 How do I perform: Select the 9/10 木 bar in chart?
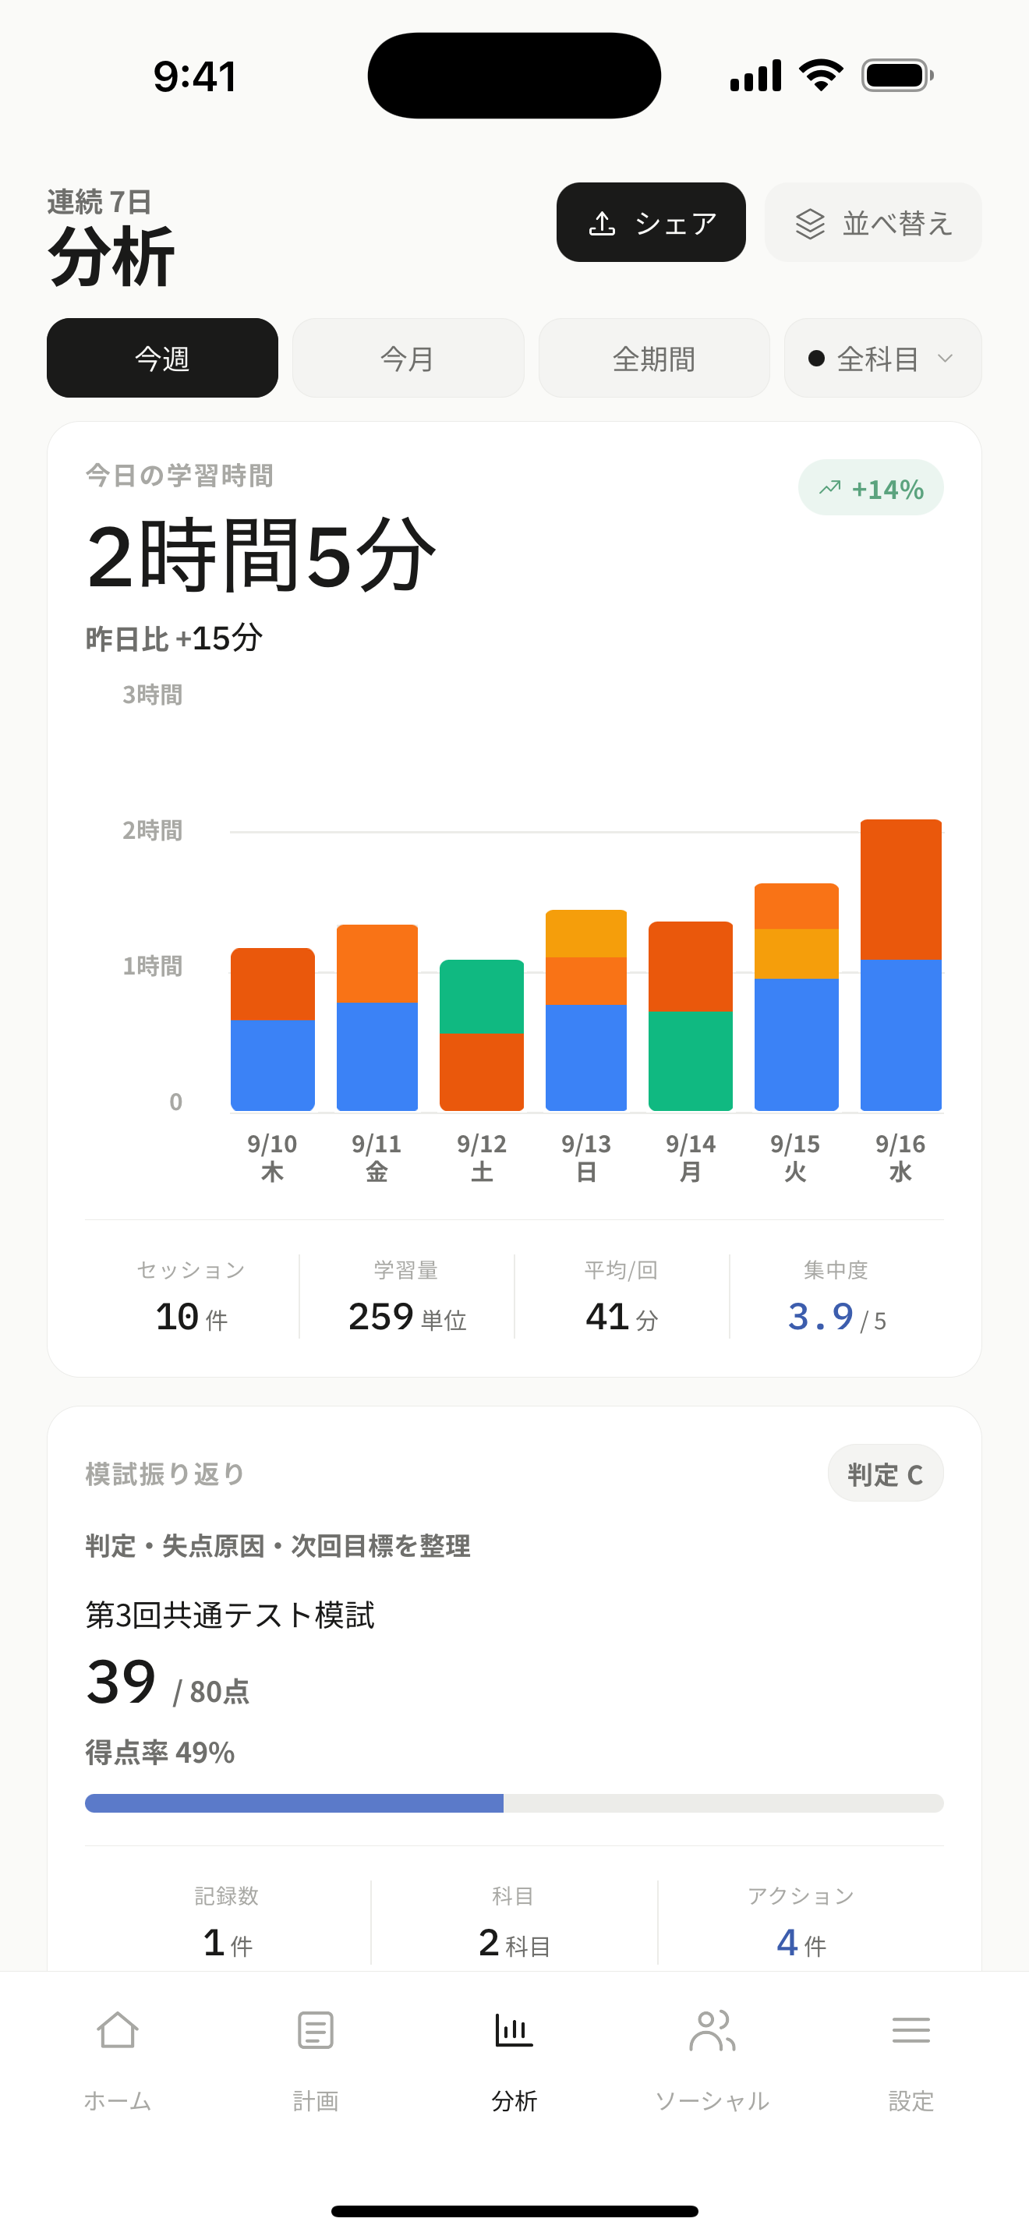click(272, 1029)
